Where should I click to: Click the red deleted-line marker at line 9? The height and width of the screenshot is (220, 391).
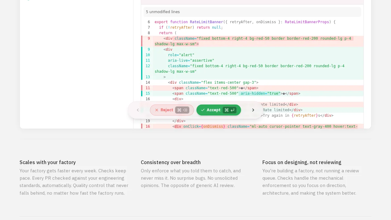(x=142, y=41)
